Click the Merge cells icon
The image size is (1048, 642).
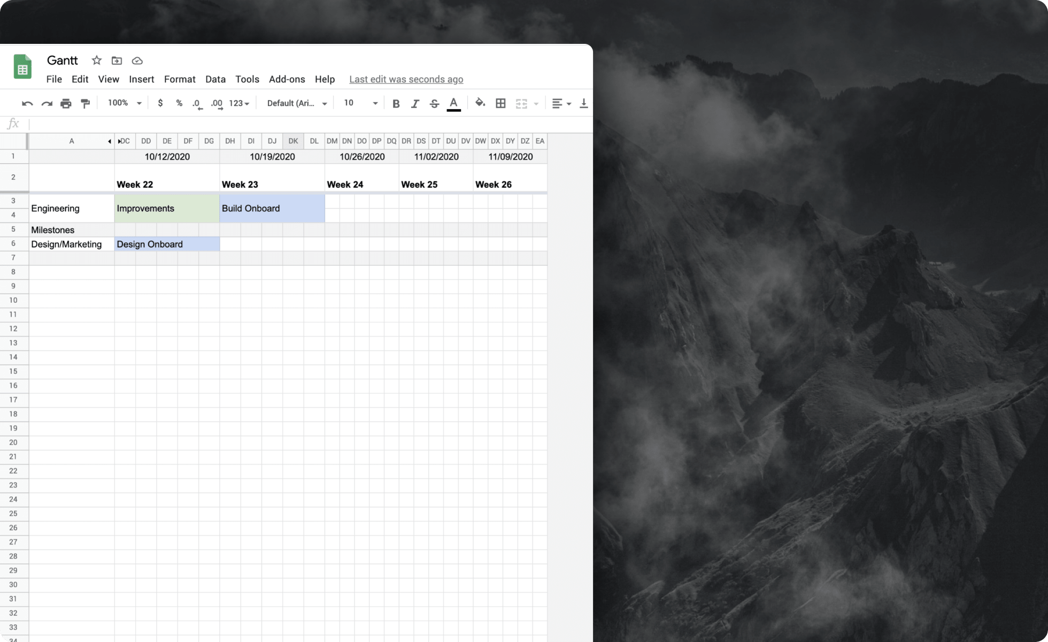click(x=521, y=103)
